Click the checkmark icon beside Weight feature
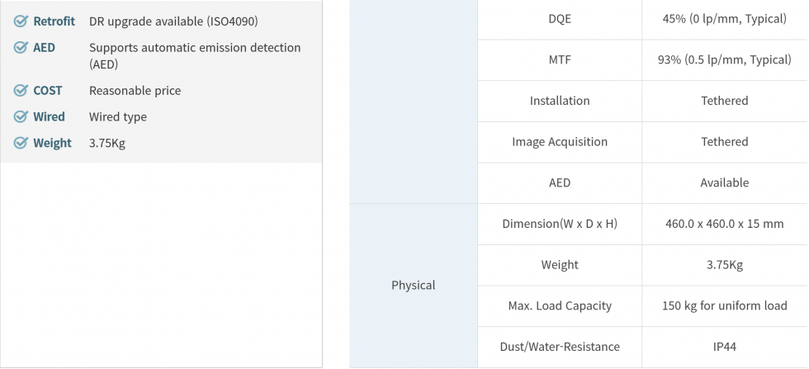Image resolution: width=809 pixels, height=369 pixels. click(21, 144)
